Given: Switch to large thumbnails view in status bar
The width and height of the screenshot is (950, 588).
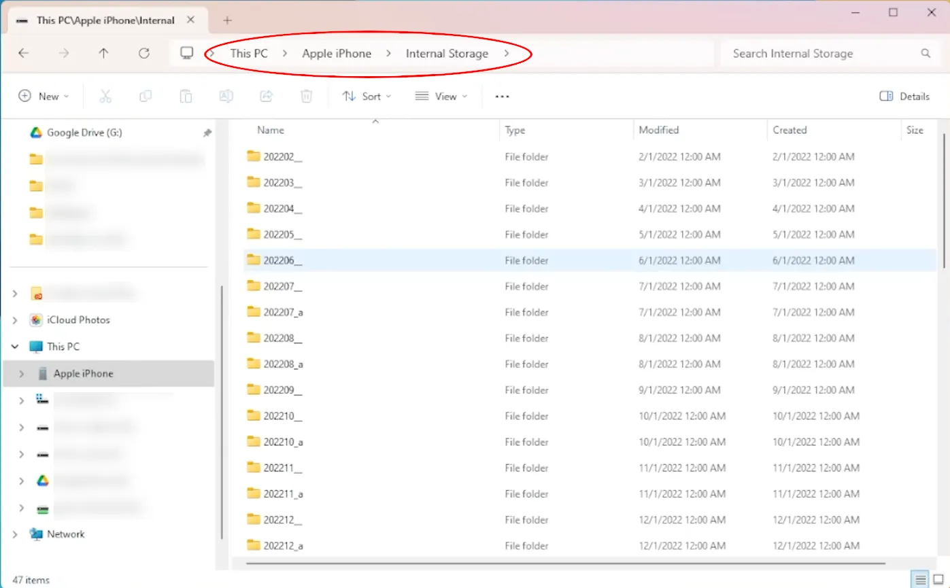Looking at the screenshot, I should [938, 580].
